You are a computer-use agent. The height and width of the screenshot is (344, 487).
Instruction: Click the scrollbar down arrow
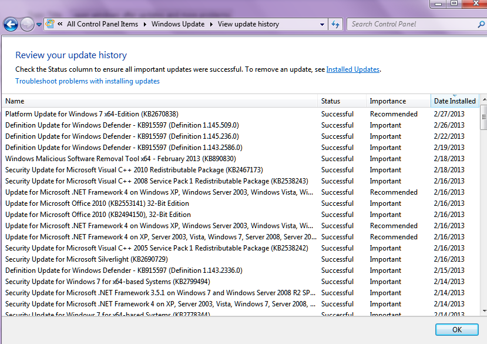tap(484, 310)
